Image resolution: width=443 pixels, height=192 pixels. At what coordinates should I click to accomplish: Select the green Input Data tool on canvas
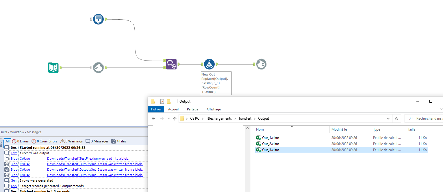(53, 67)
